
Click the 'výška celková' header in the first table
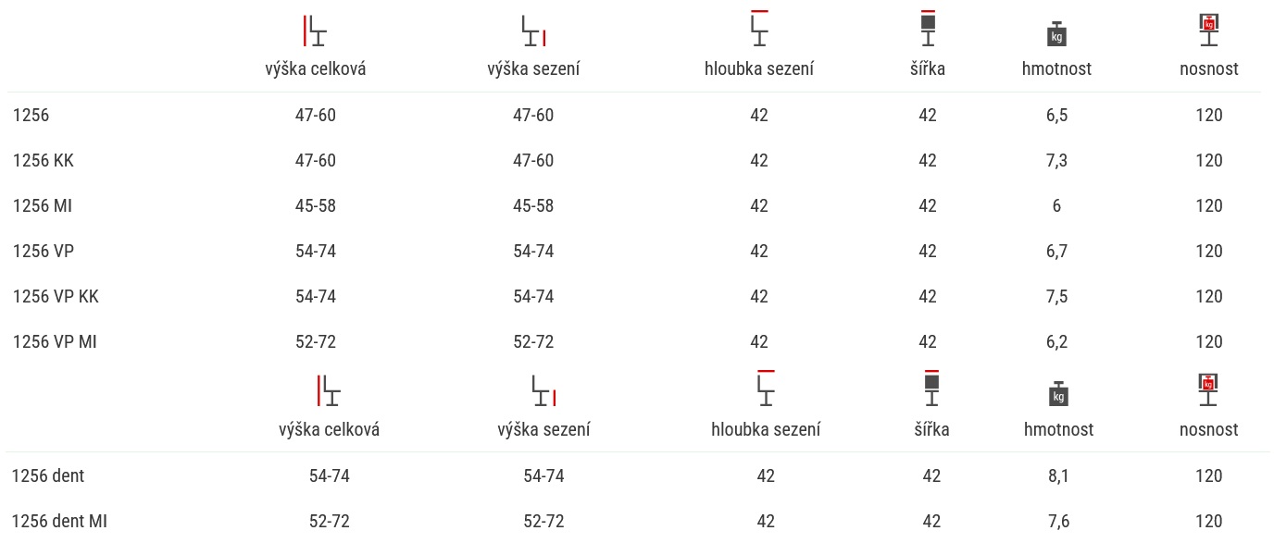click(x=316, y=69)
